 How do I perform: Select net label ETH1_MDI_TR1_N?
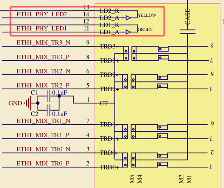[44, 121]
